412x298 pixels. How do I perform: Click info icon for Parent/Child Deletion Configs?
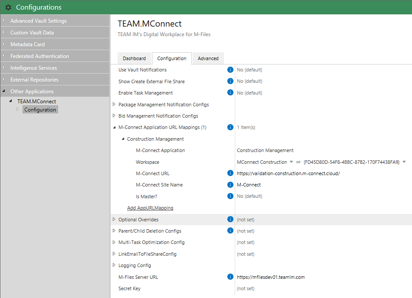pos(230,231)
